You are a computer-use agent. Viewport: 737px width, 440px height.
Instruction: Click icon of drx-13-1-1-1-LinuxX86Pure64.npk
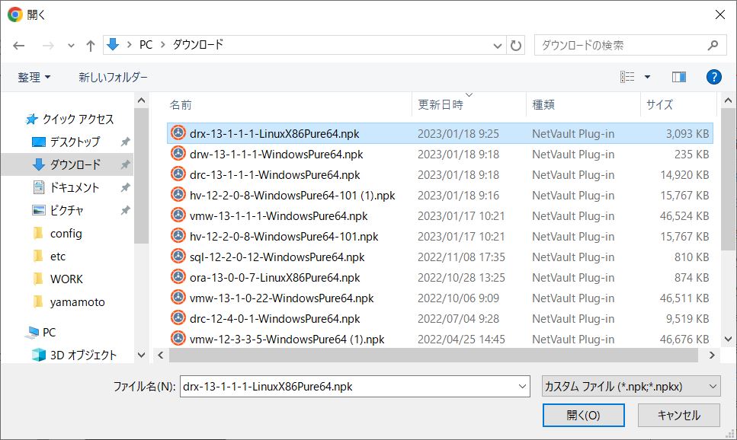[x=178, y=133]
